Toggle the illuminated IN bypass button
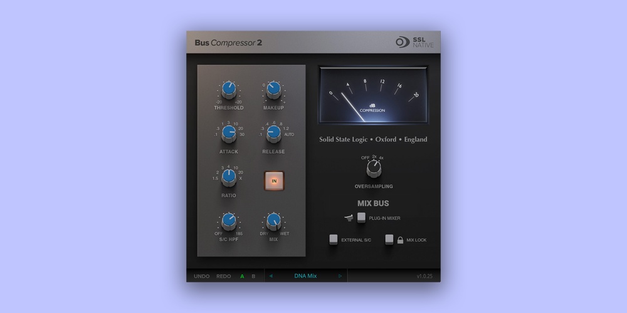The height and width of the screenshot is (313, 627). pos(274,181)
